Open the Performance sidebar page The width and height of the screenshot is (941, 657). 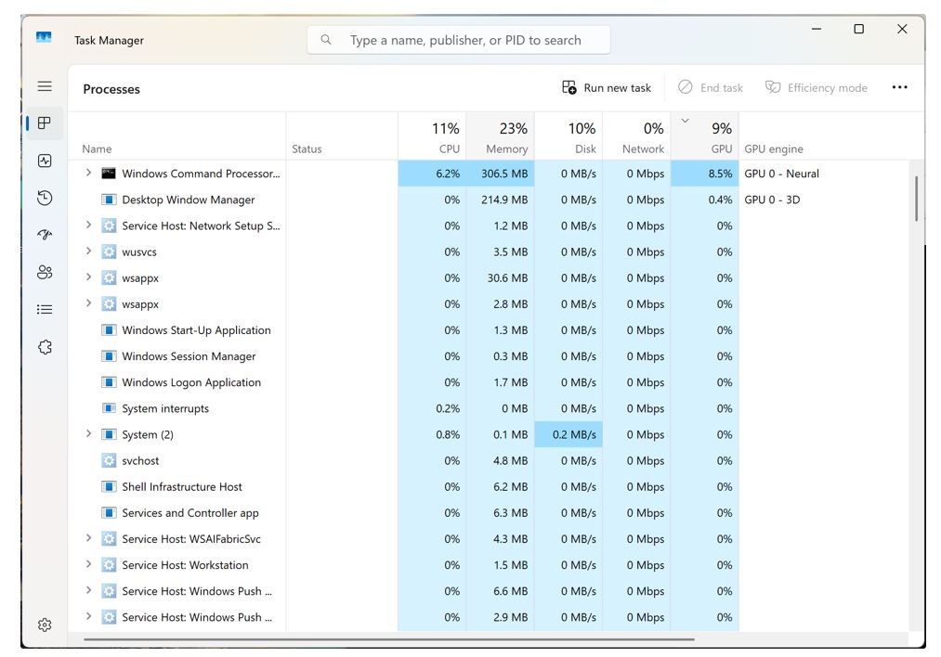(x=45, y=161)
